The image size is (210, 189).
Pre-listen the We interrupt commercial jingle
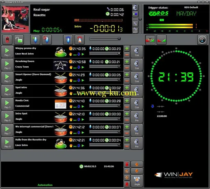pos(137,130)
